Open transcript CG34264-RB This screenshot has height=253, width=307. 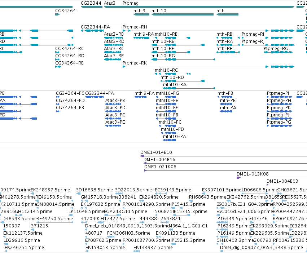(69, 63)
